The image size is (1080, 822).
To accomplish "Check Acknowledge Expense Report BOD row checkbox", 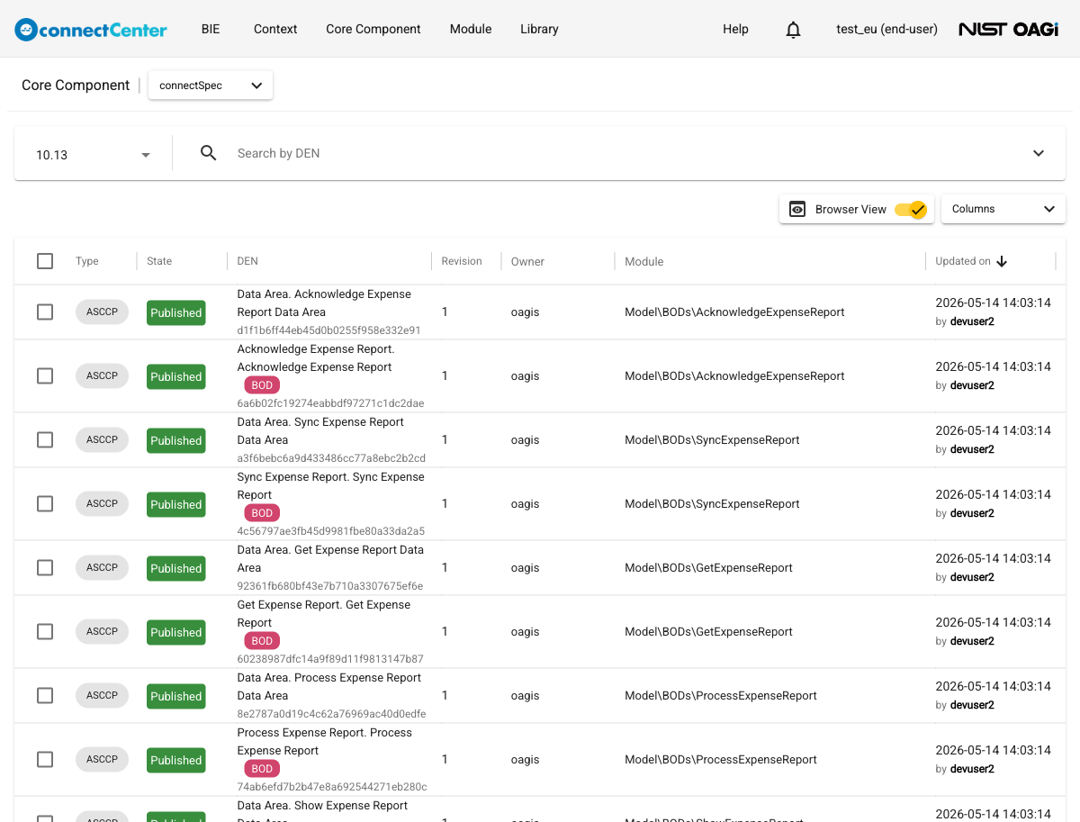I will (x=45, y=375).
